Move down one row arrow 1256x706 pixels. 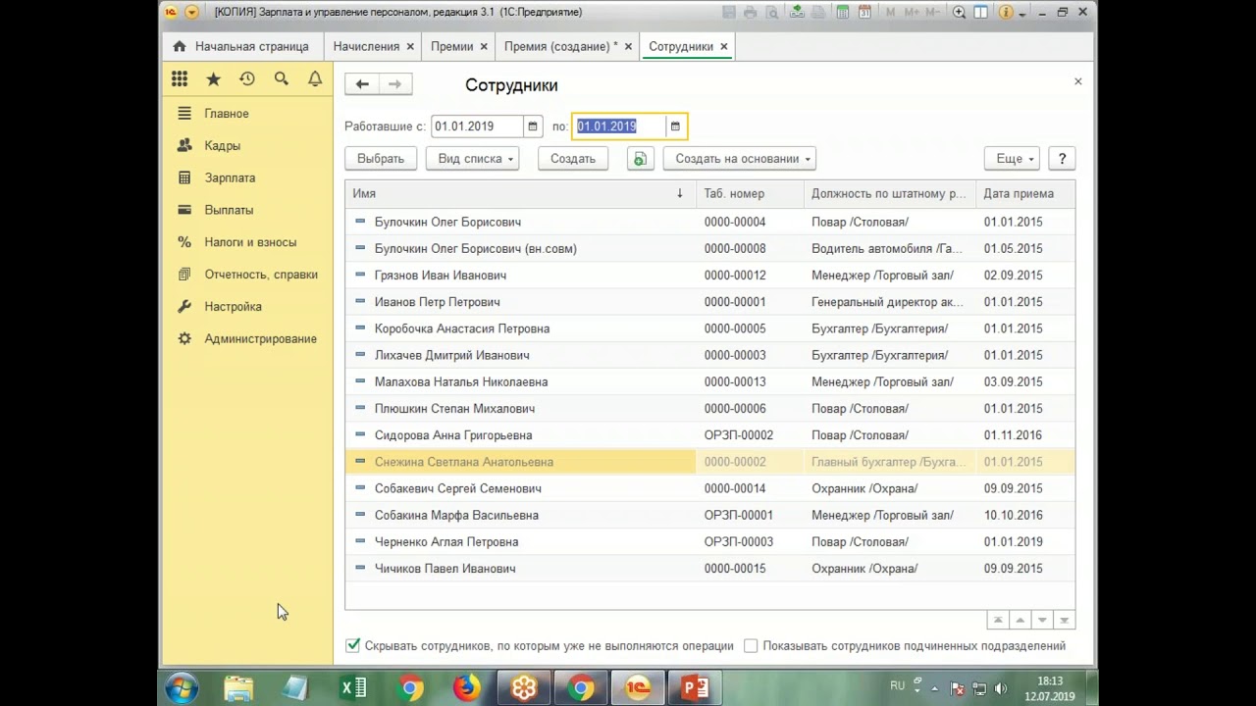click(1042, 620)
